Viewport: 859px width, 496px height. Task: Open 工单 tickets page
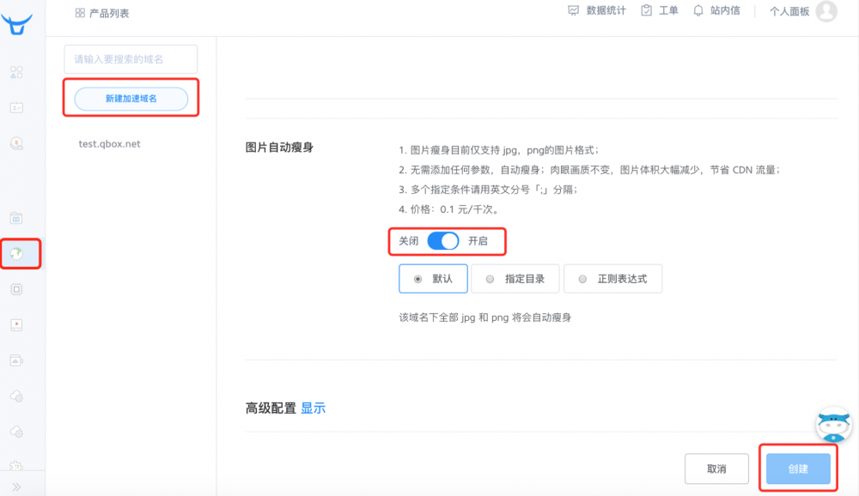click(660, 10)
